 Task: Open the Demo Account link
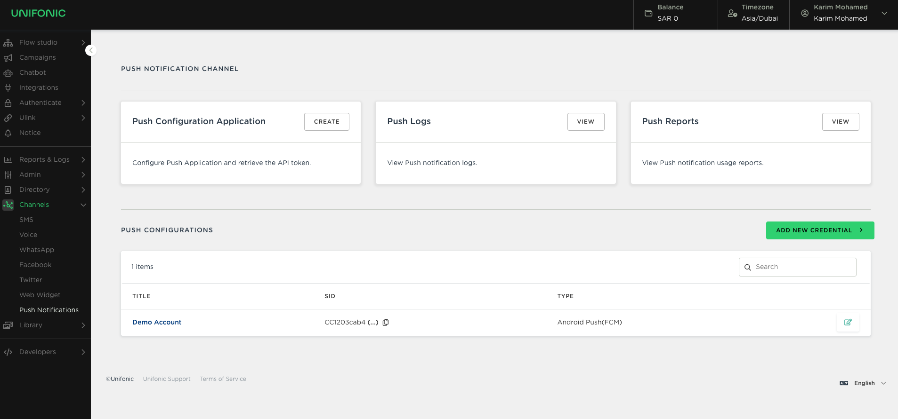pyautogui.click(x=157, y=323)
